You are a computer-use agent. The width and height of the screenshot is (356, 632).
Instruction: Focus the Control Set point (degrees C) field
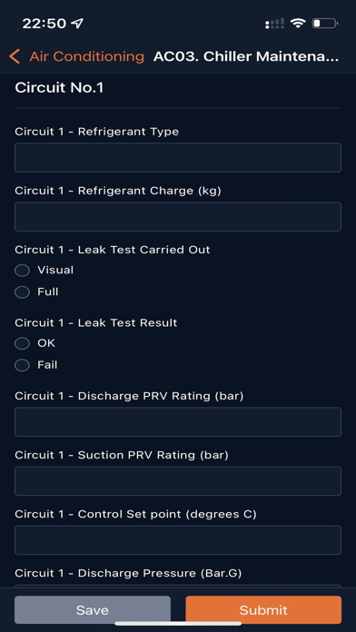(178, 540)
